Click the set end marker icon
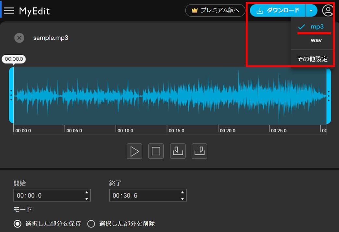This screenshot has height=232, width=339. [x=199, y=151]
